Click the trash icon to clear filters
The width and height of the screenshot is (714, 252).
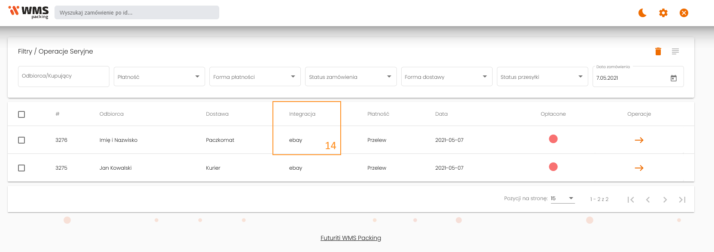(x=658, y=51)
